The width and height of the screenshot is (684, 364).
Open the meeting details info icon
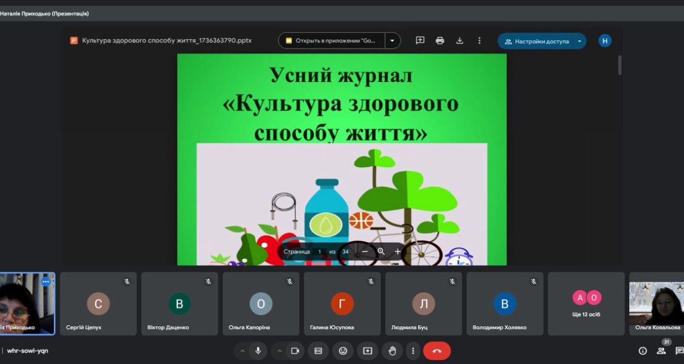click(642, 351)
